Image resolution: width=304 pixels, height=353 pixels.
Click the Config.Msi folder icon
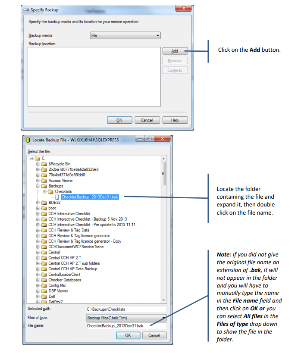click(x=44, y=285)
